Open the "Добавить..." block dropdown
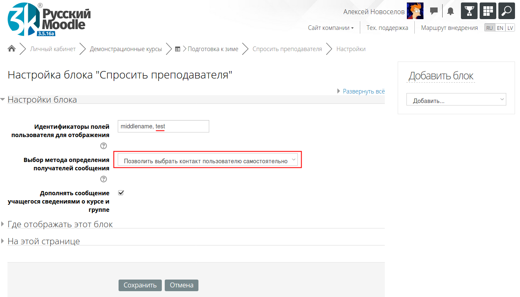520x297 pixels. pyautogui.click(x=456, y=100)
